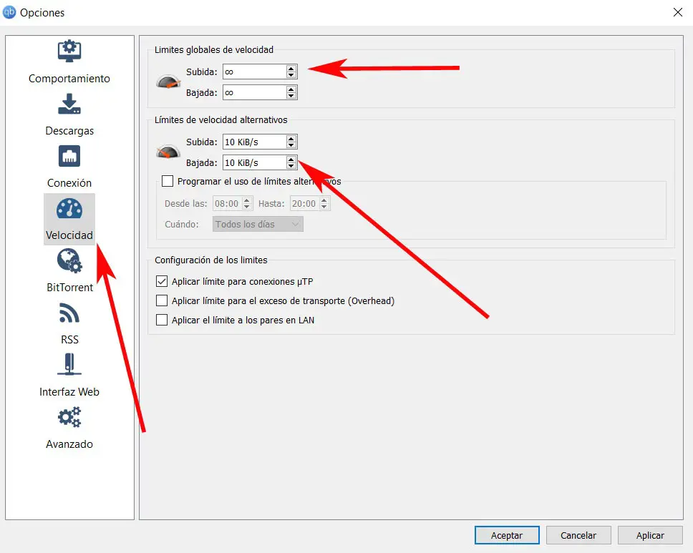
Task: Select the Conexión ethernet port icon
Action: 69,156
